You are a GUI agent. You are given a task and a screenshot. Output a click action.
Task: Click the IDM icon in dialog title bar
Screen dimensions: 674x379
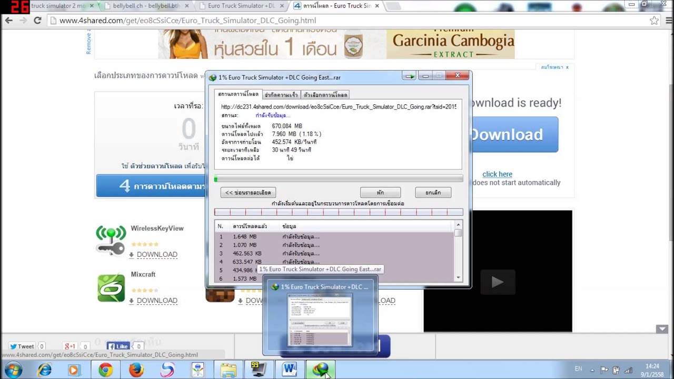[213, 77]
